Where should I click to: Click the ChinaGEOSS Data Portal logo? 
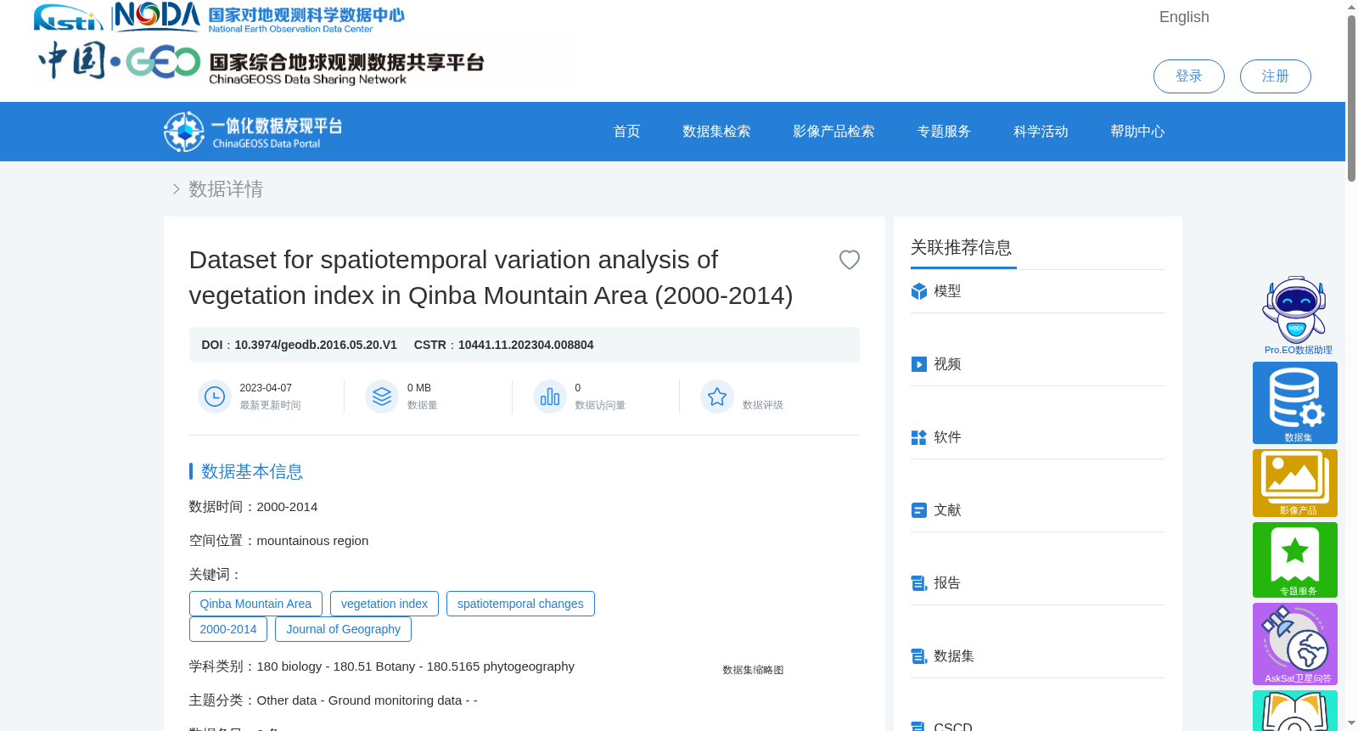253,132
